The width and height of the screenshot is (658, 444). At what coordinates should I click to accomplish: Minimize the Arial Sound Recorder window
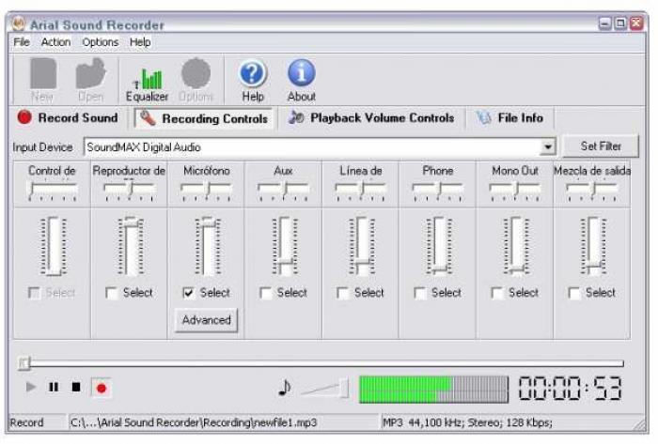click(604, 23)
